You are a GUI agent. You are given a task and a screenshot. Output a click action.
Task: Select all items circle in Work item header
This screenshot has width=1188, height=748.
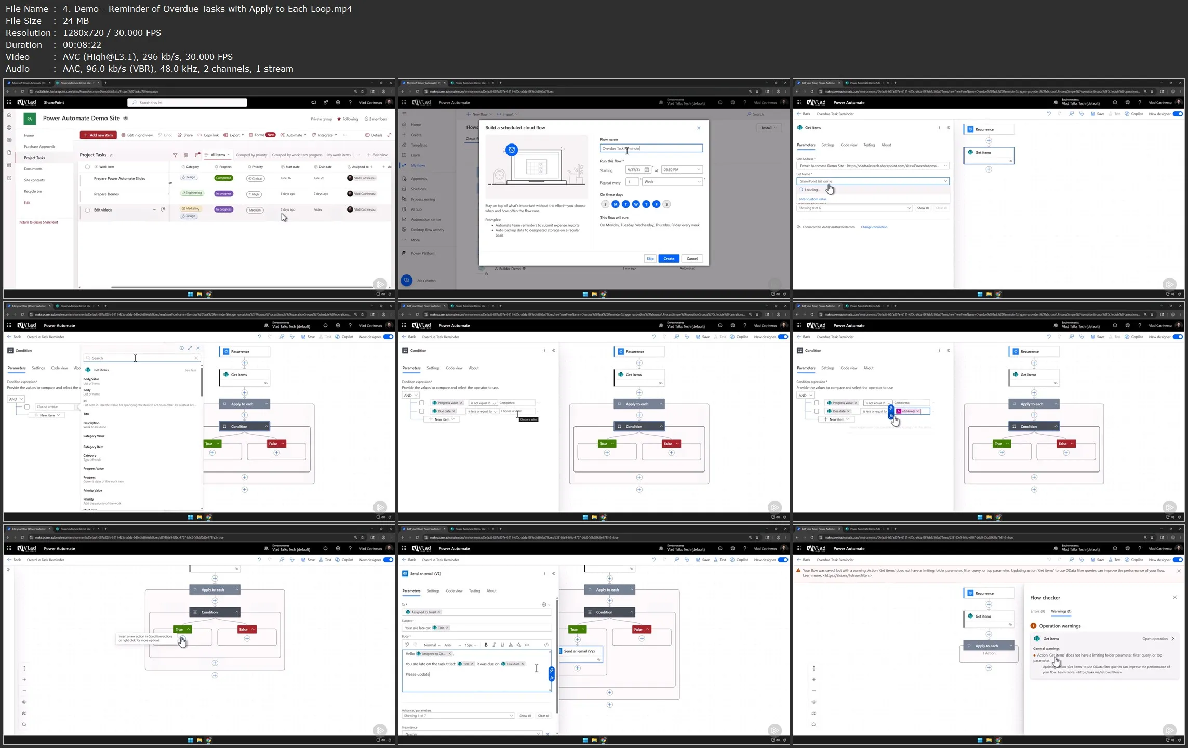coord(87,167)
